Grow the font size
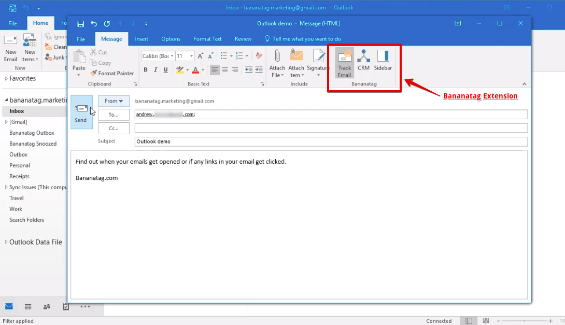The image size is (565, 325). tap(201, 56)
